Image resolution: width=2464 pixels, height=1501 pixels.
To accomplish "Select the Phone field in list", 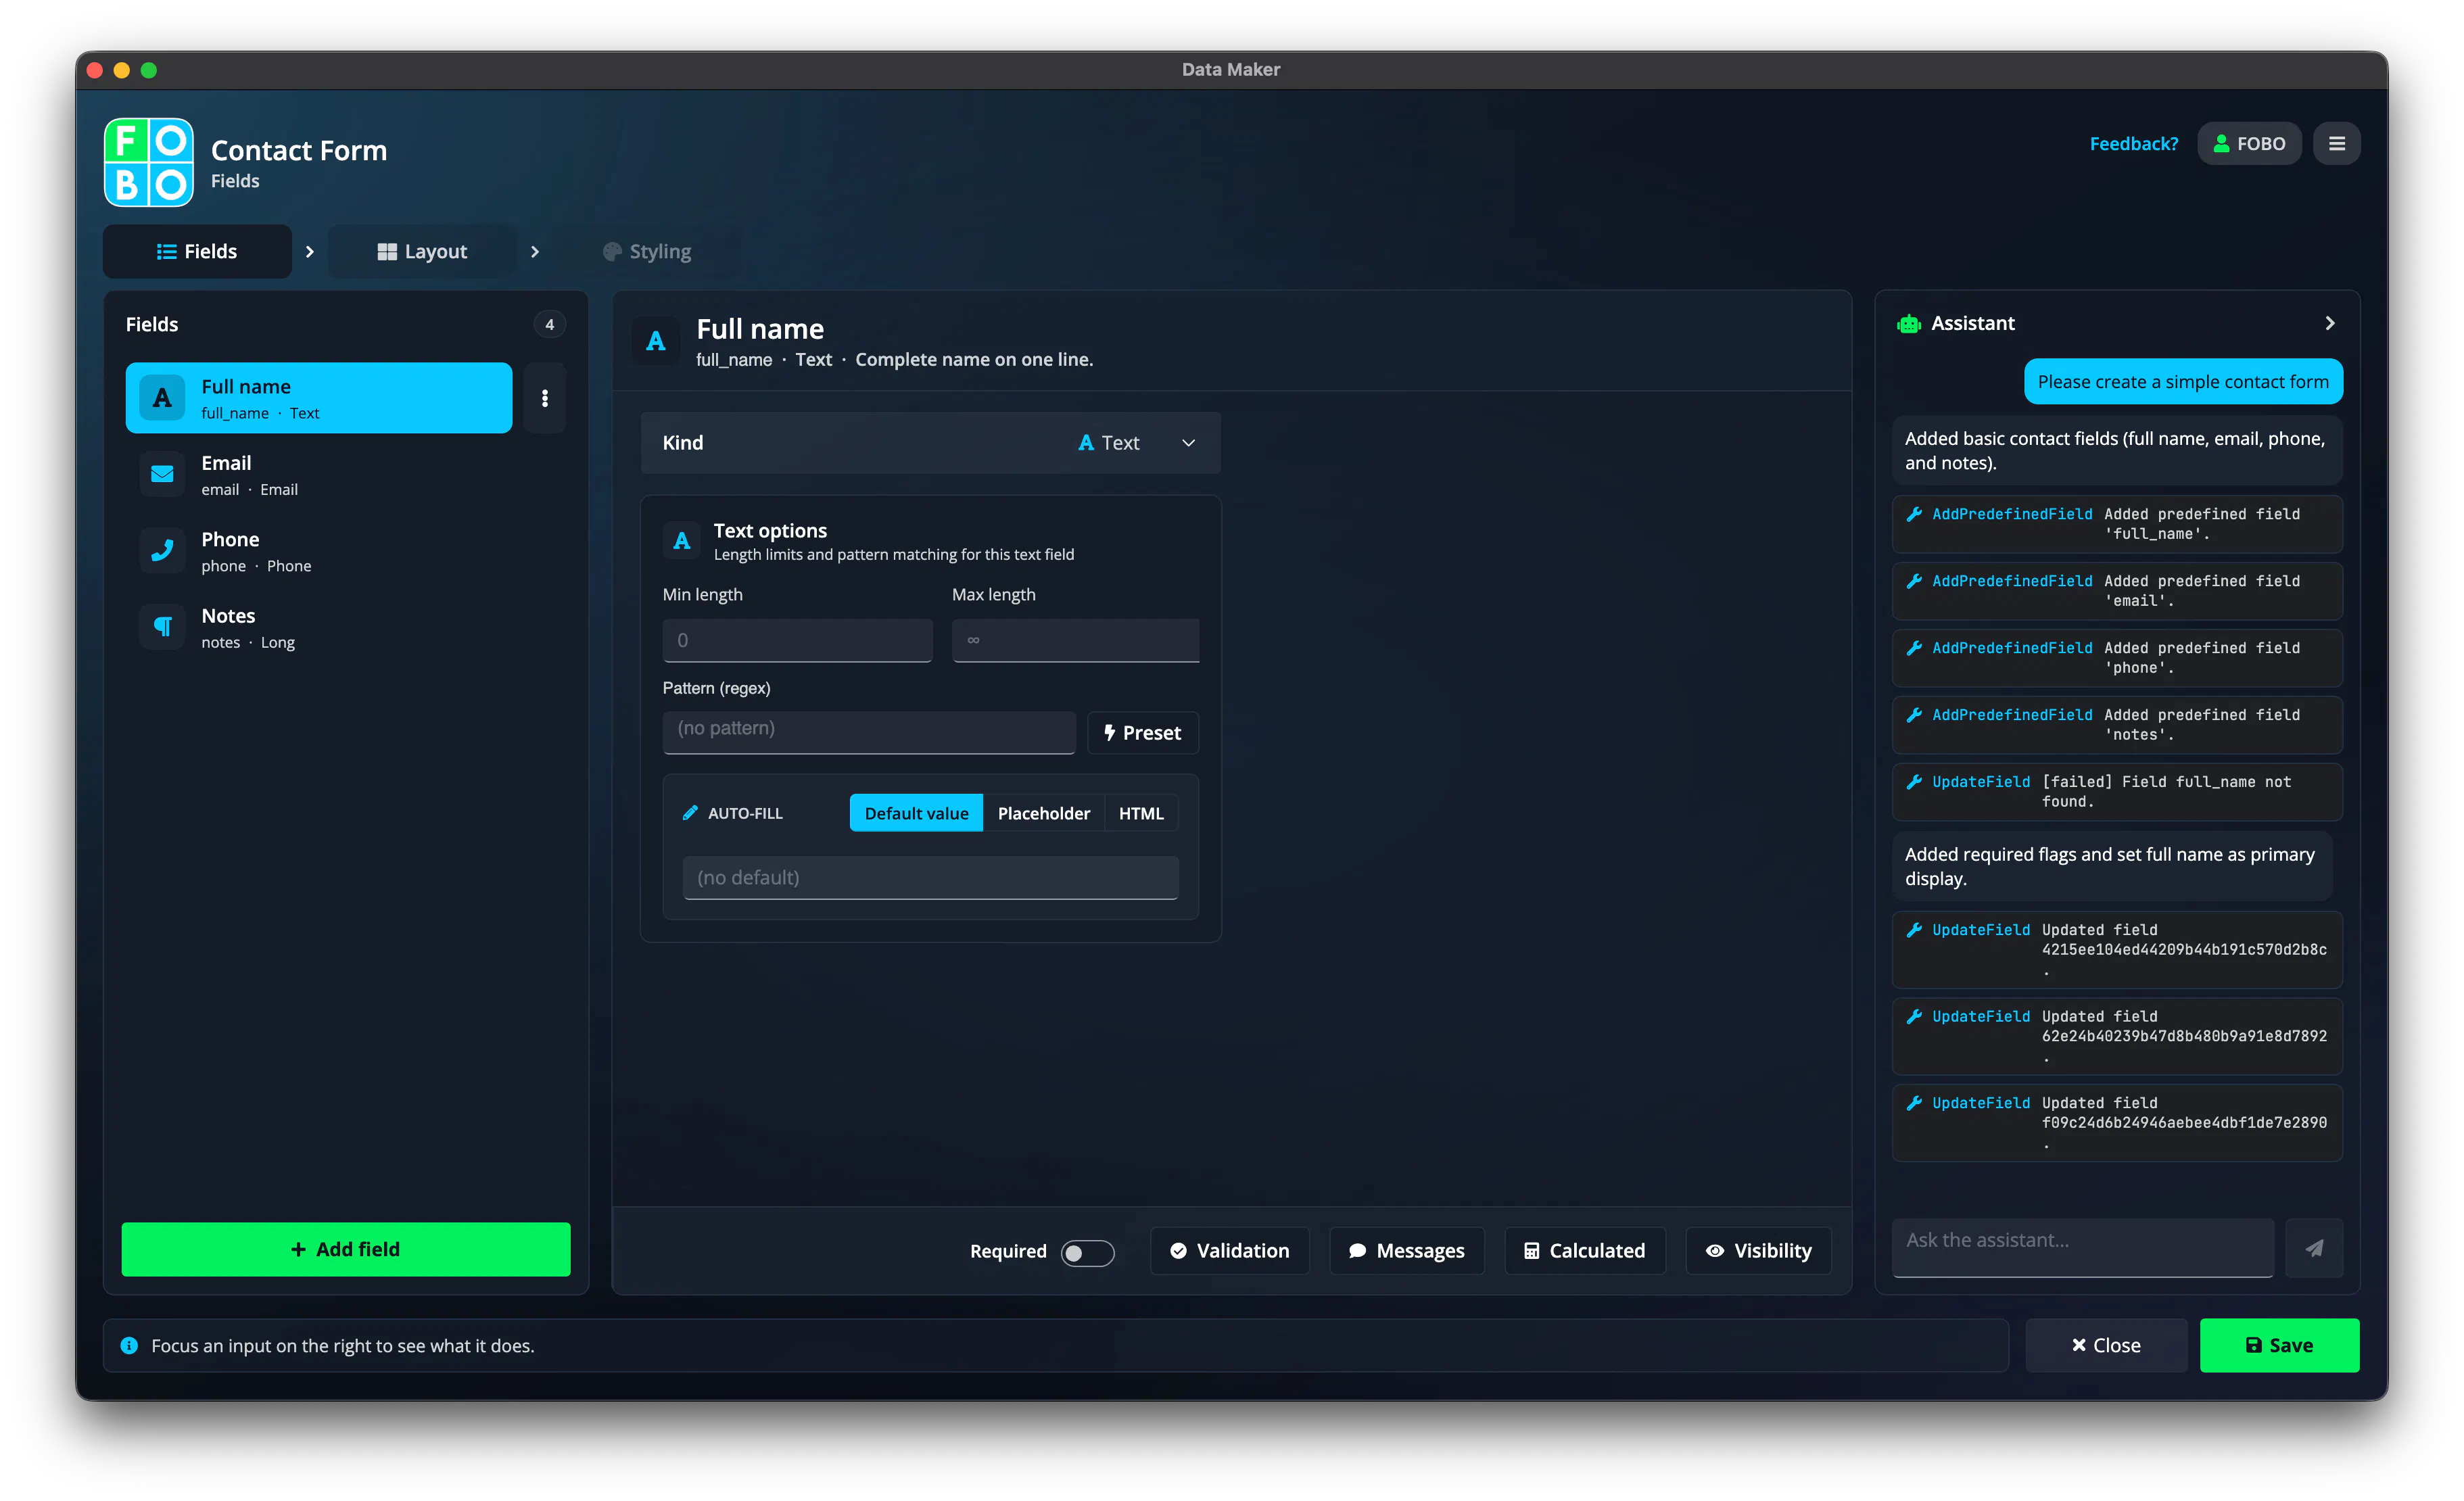I will pyautogui.click(x=319, y=551).
